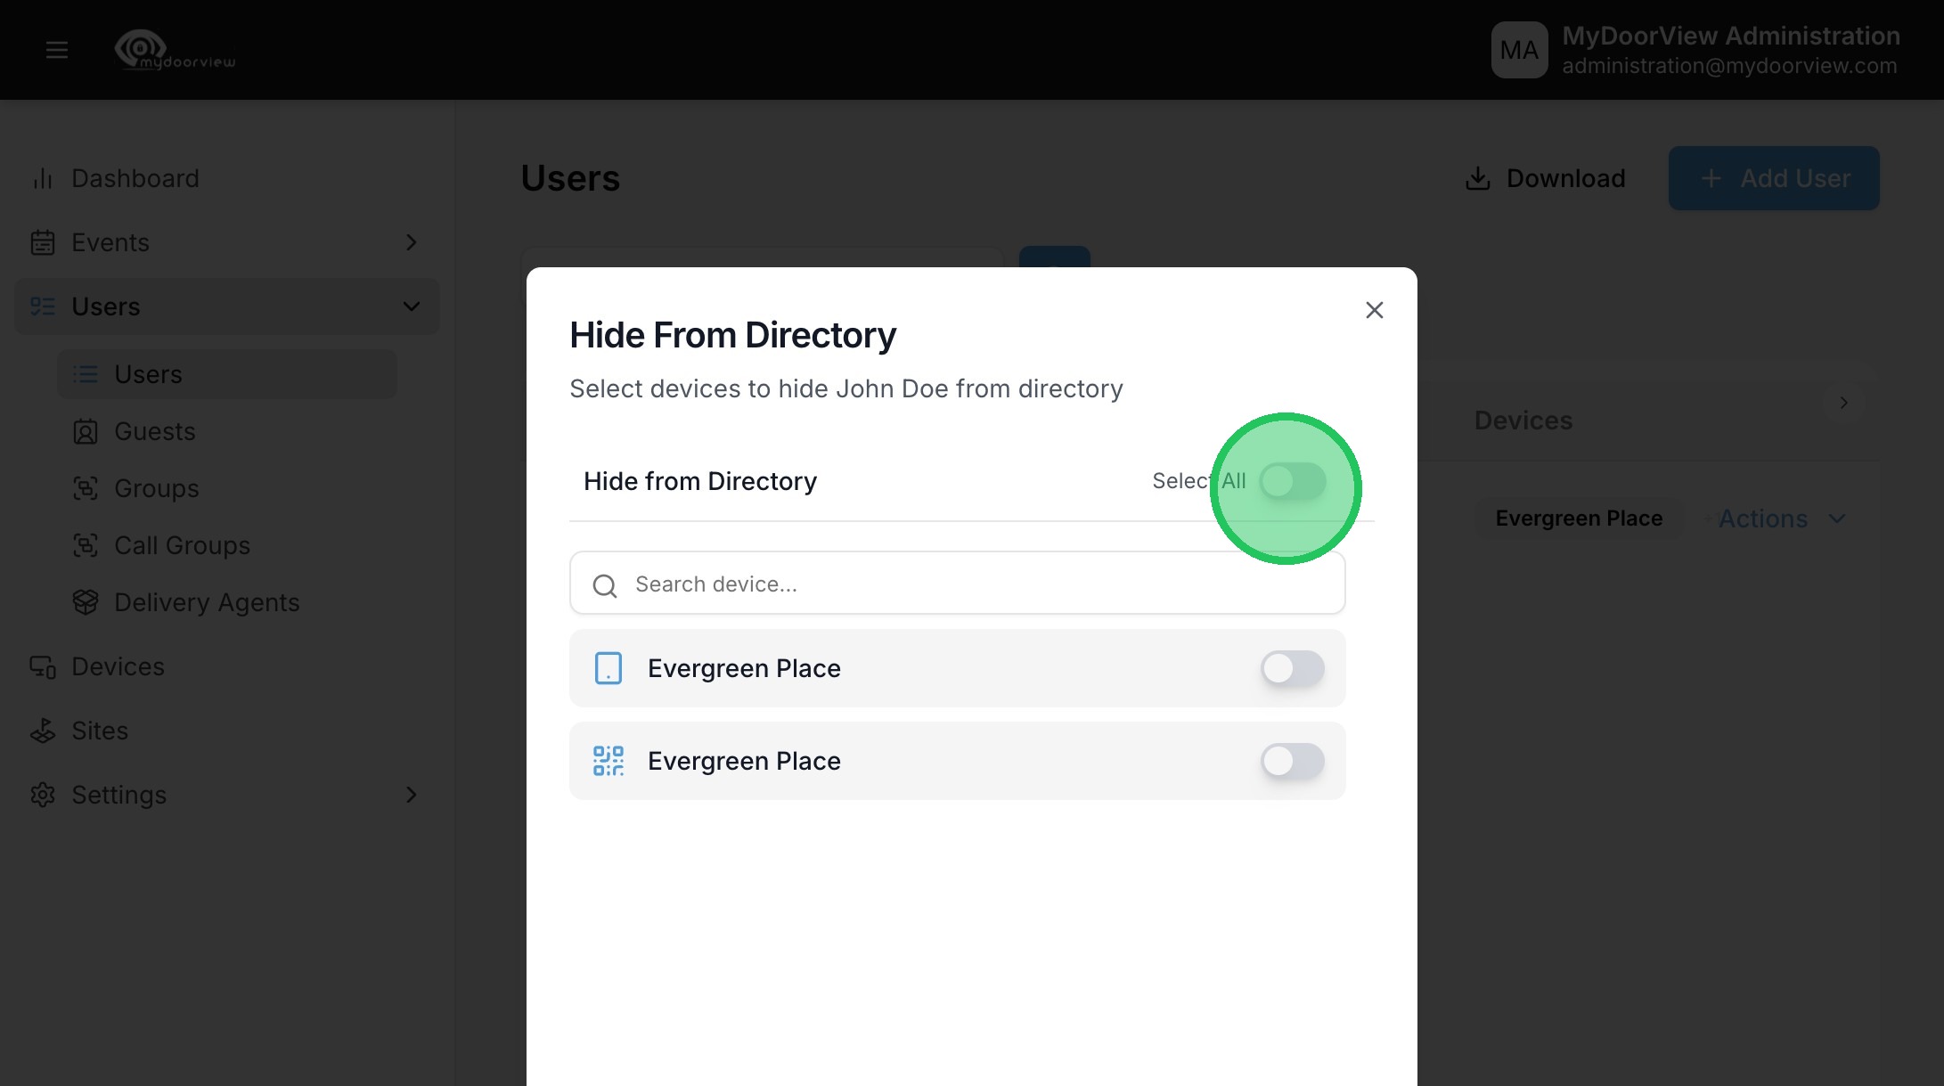Open Guests in the sidebar
Viewport: 1944px width, 1086px height.
pos(154,432)
